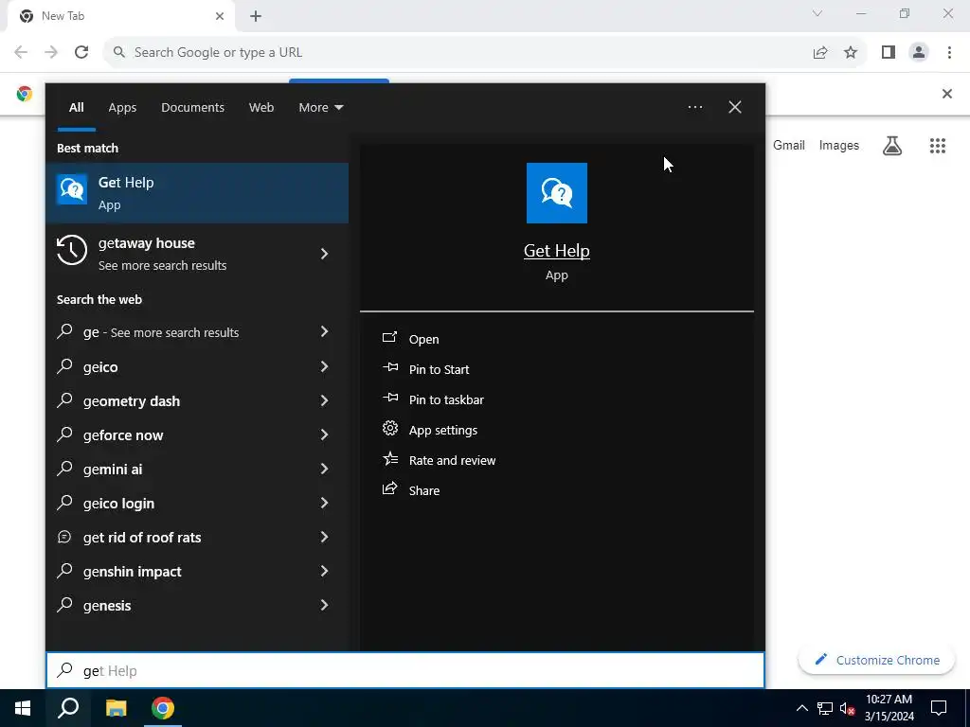This screenshot has width=970, height=727.
Task: Open the notifications action center
Action: tap(939, 708)
